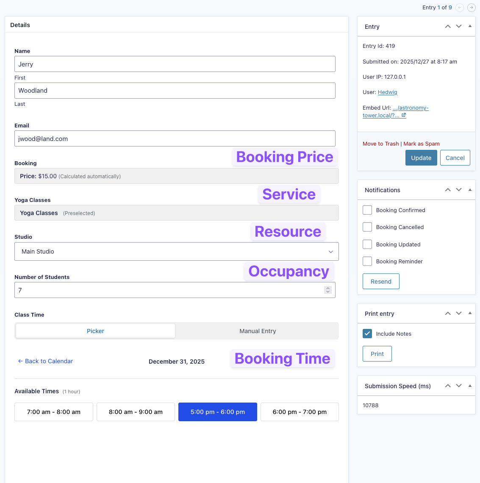Collapse the Print entry panel
480x483 pixels.
tap(470, 313)
